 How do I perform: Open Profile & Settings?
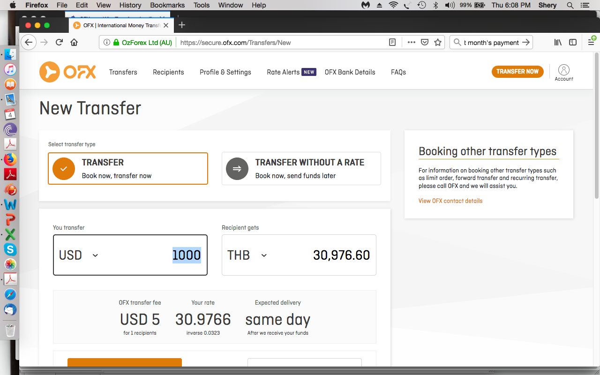pos(225,72)
